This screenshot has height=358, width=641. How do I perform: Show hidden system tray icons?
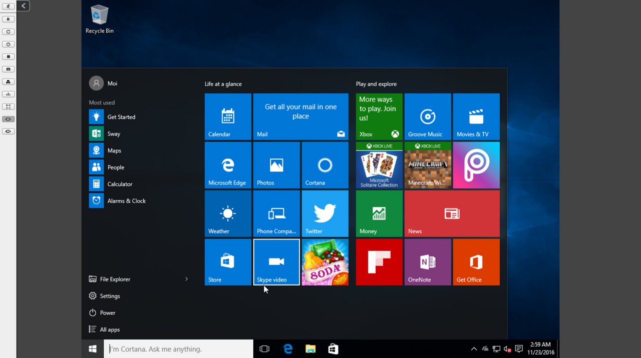pos(474,349)
